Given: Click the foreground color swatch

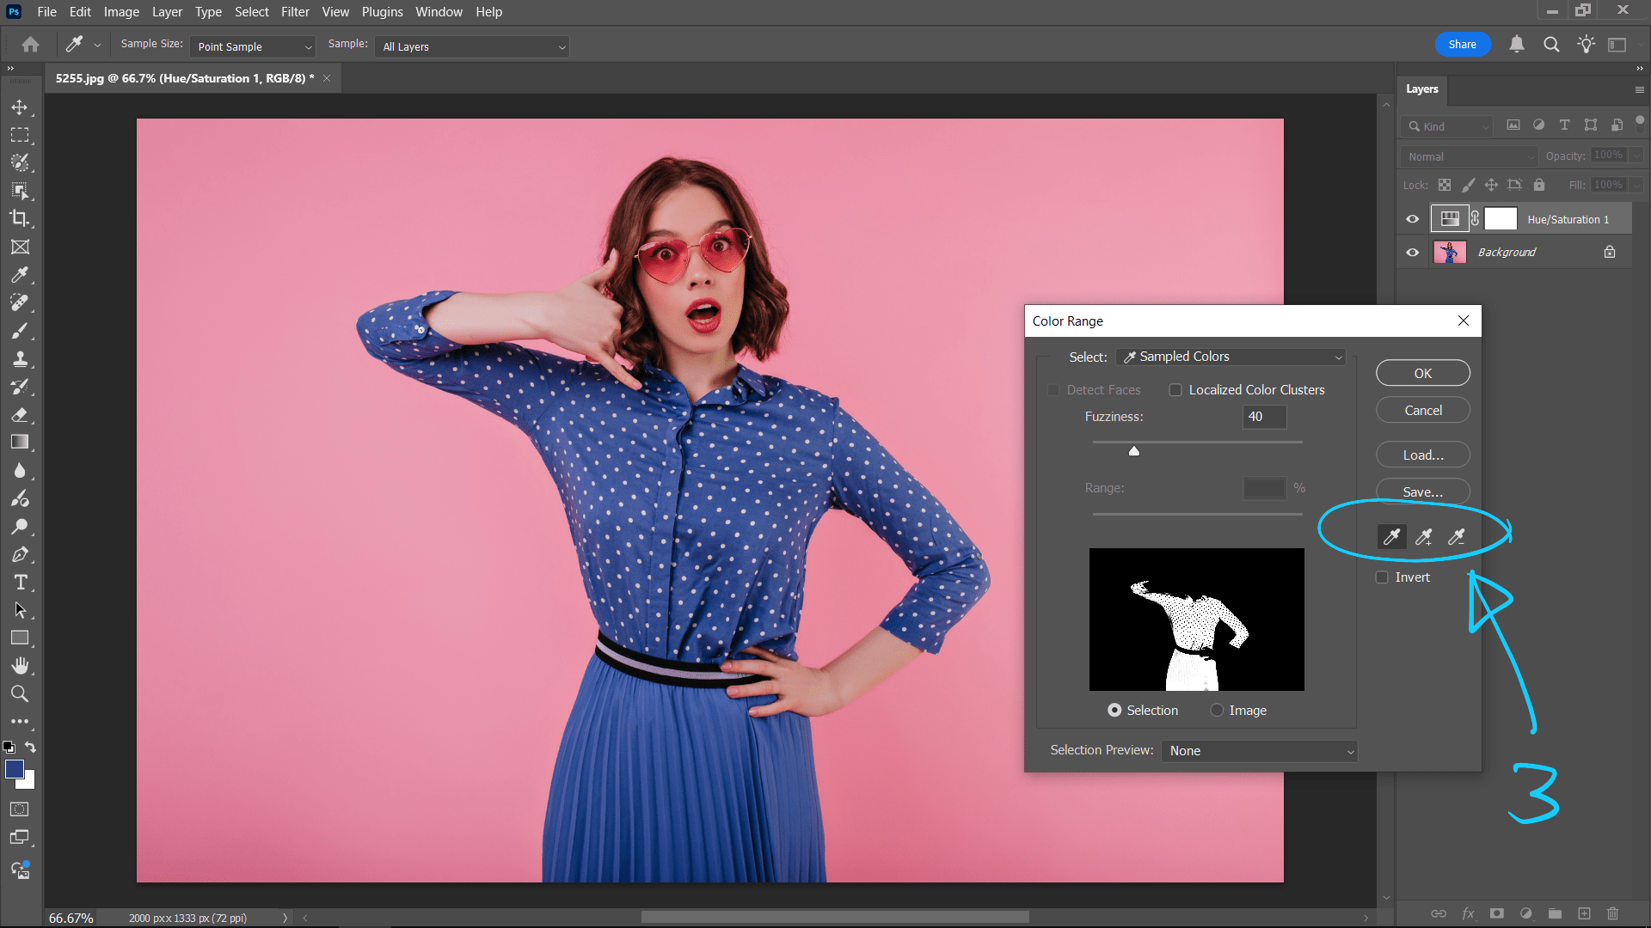Looking at the screenshot, I should point(15,769).
